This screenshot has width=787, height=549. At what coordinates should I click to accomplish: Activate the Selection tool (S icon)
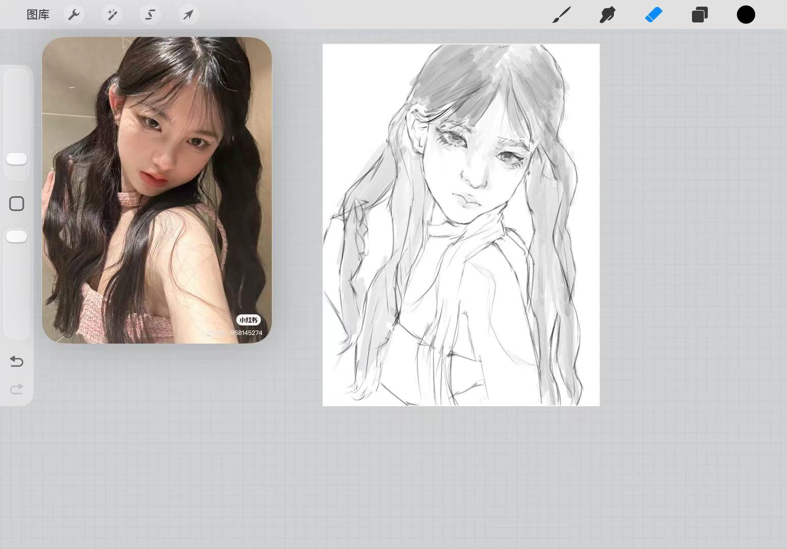pyautogui.click(x=150, y=15)
